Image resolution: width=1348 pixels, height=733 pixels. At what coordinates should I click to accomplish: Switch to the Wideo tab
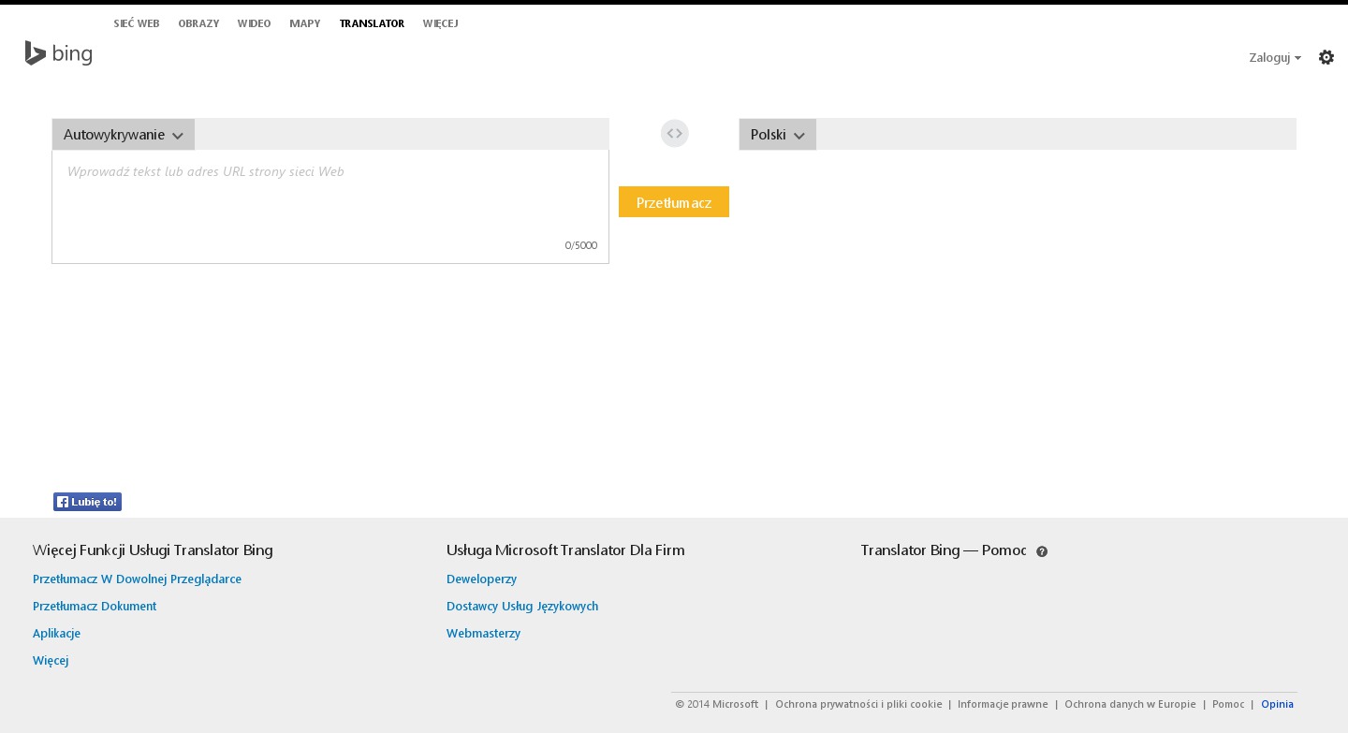click(254, 23)
